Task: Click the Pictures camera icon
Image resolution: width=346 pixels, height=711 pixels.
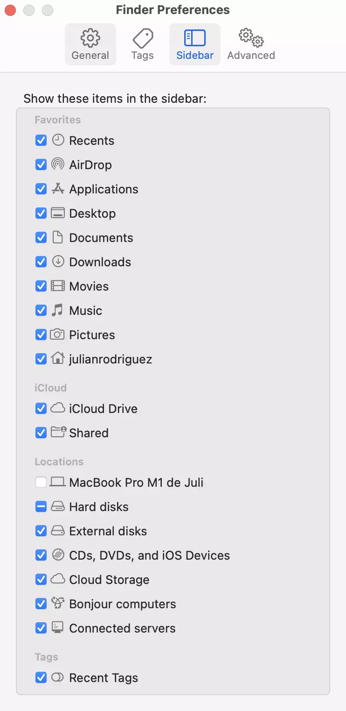Action: (x=57, y=335)
